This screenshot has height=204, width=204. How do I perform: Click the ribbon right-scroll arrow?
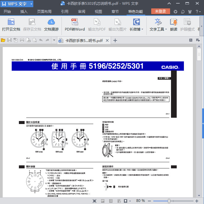202,26
